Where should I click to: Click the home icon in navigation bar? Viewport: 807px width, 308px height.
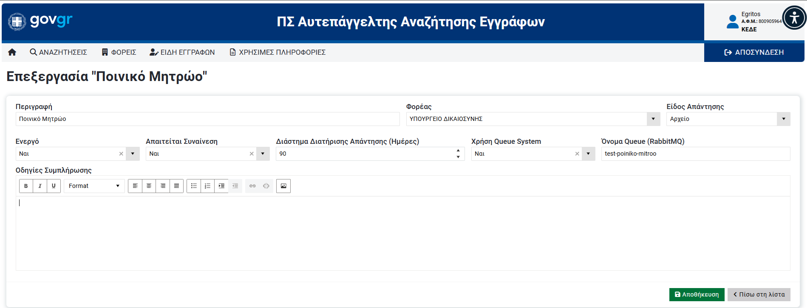point(12,52)
